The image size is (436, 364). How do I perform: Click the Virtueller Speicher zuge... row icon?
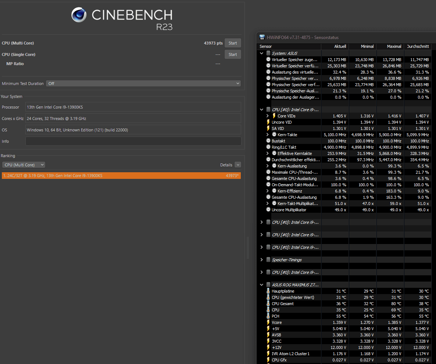(x=268, y=59)
